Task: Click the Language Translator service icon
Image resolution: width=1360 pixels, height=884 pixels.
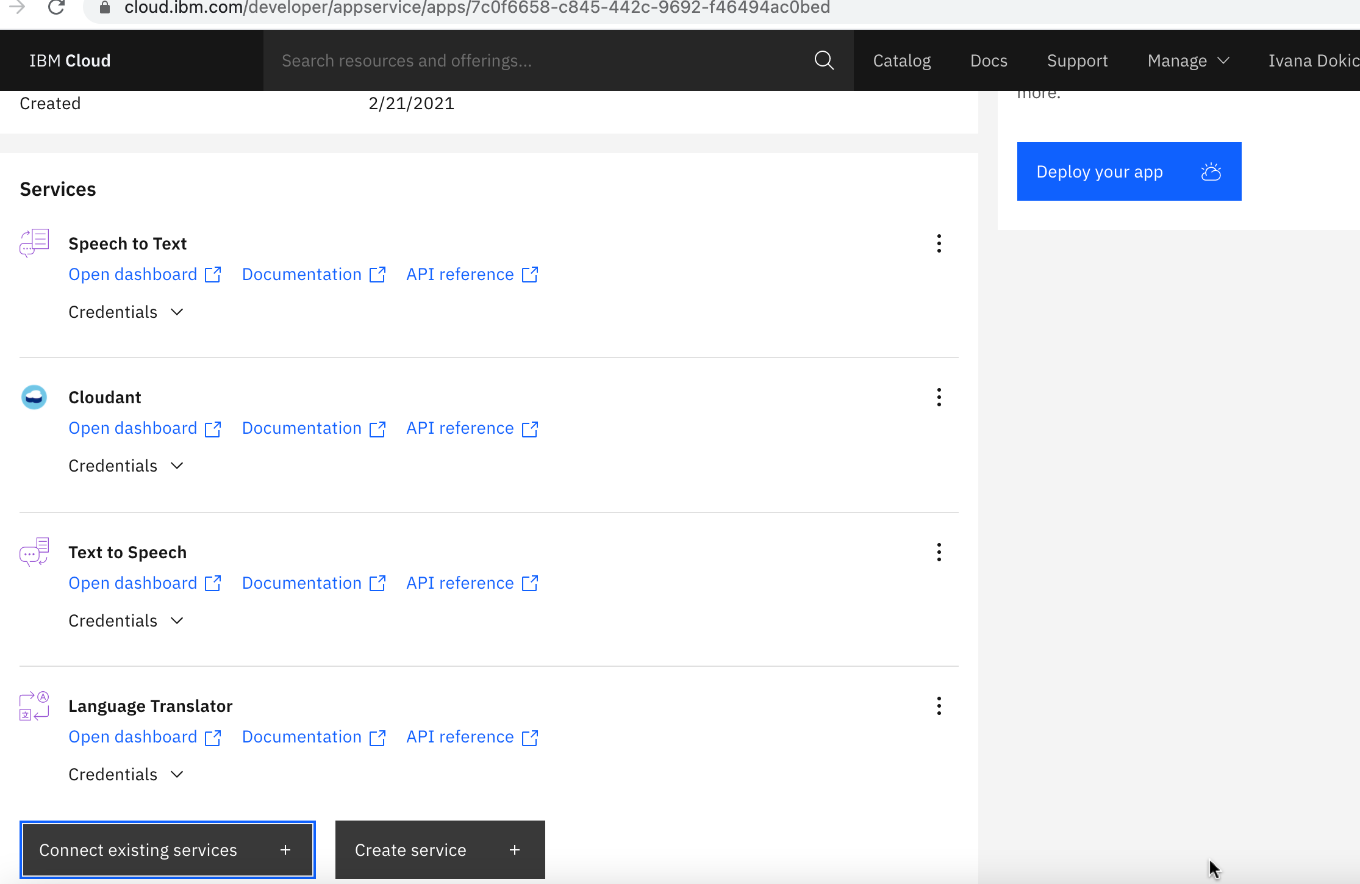Action: (x=34, y=706)
